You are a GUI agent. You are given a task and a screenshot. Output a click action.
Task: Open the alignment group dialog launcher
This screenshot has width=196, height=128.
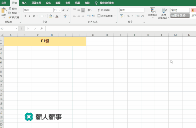(x=116, y=22)
